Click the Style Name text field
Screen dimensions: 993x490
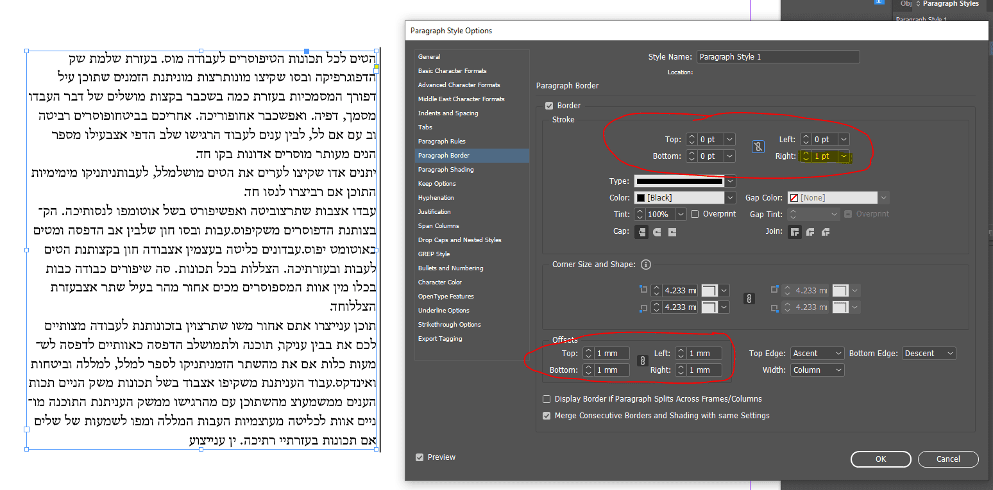point(778,57)
